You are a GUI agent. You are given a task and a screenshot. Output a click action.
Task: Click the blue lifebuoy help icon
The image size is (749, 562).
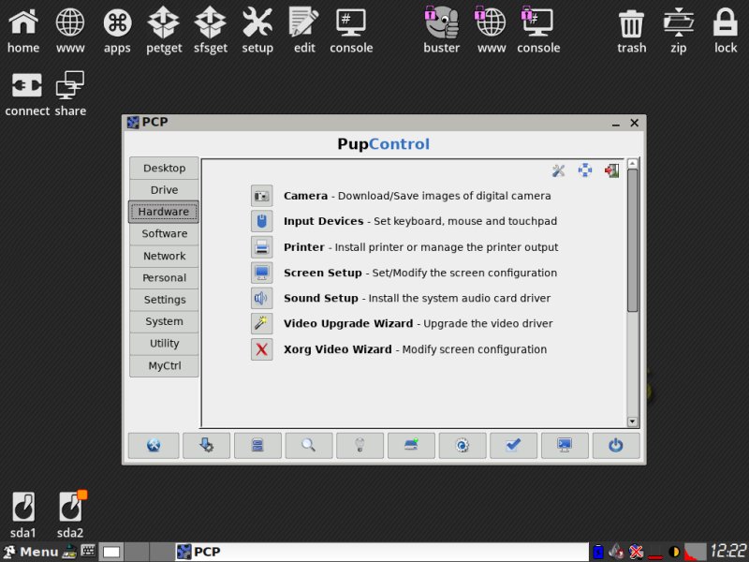tap(585, 170)
